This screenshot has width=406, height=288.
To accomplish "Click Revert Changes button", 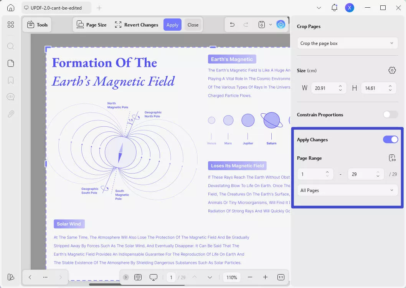I will click(137, 25).
